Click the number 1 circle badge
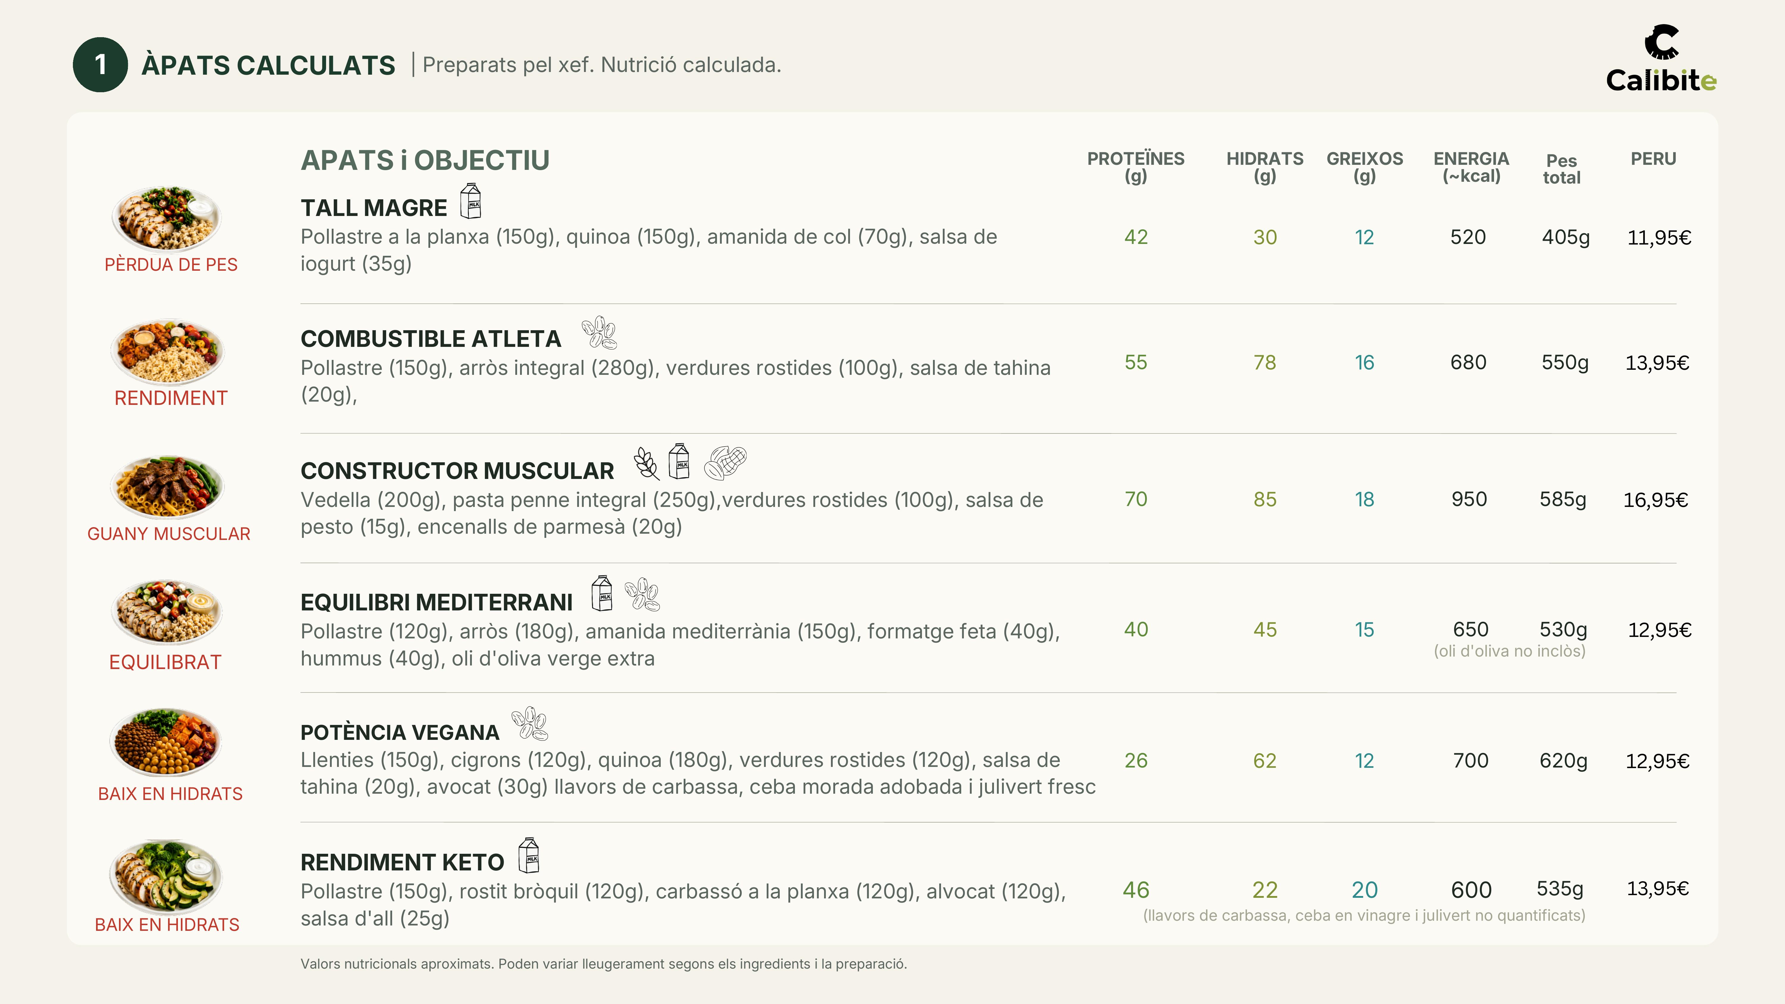Image resolution: width=1785 pixels, height=1004 pixels. [101, 65]
